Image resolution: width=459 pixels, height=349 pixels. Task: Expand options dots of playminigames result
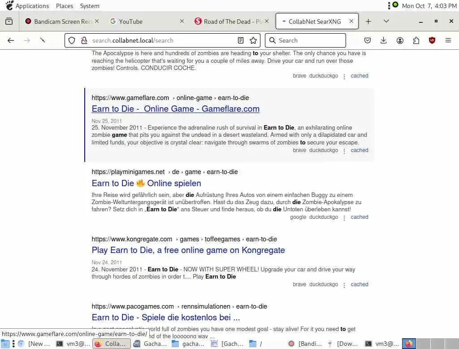click(344, 218)
